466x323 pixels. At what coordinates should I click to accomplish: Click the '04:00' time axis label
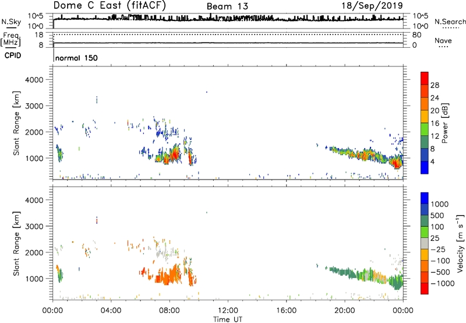pos(111,311)
